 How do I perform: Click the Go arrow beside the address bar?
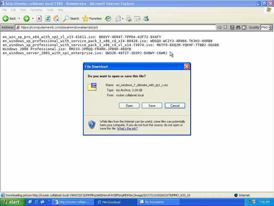[219, 27]
